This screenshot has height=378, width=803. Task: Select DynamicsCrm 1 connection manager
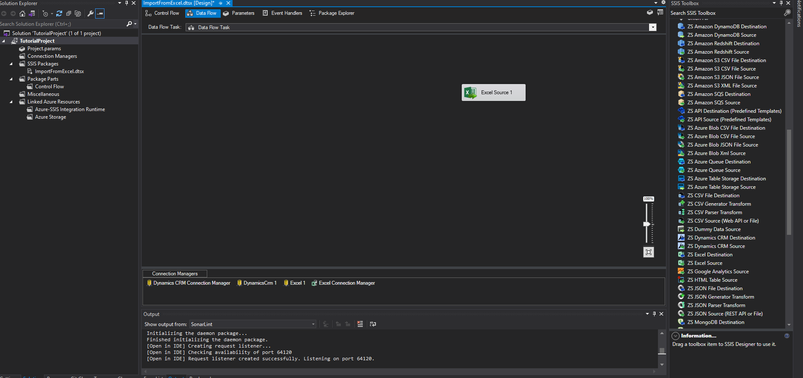(x=257, y=283)
